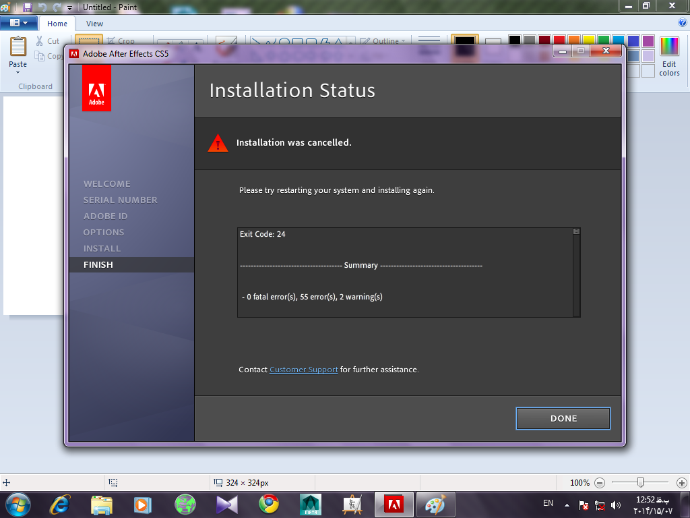Click the red warning triangle icon
This screenshot has height=518, width=690.
(x=218, y=143)
